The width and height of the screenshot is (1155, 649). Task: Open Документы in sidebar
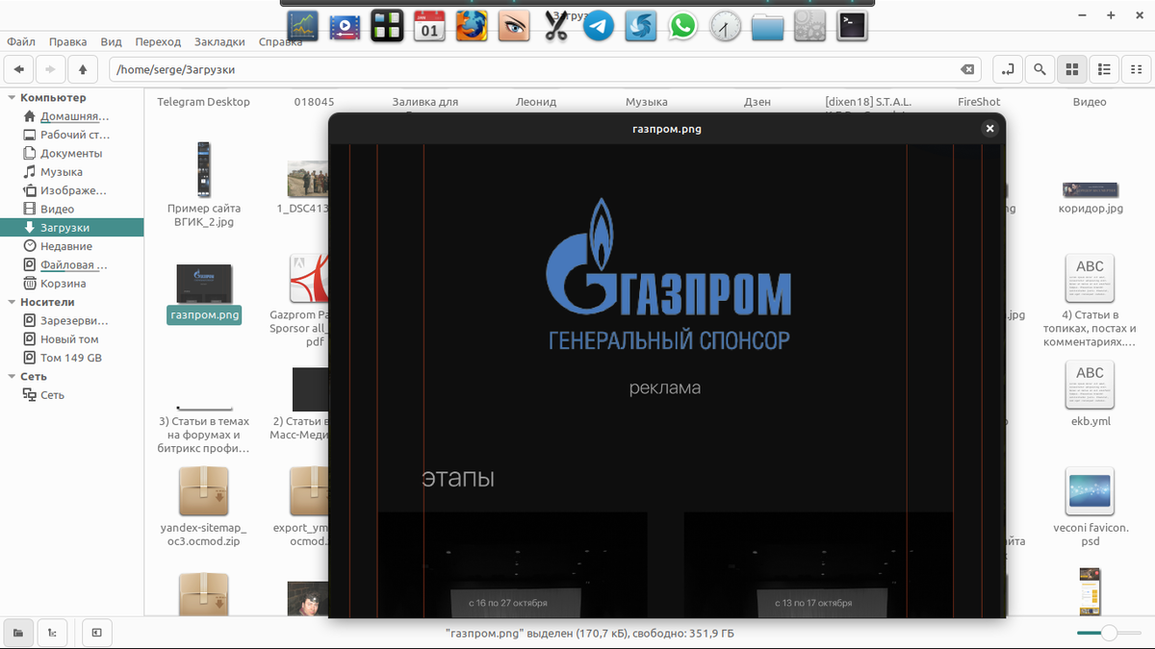pyautogui.click(x=71, y=154)
